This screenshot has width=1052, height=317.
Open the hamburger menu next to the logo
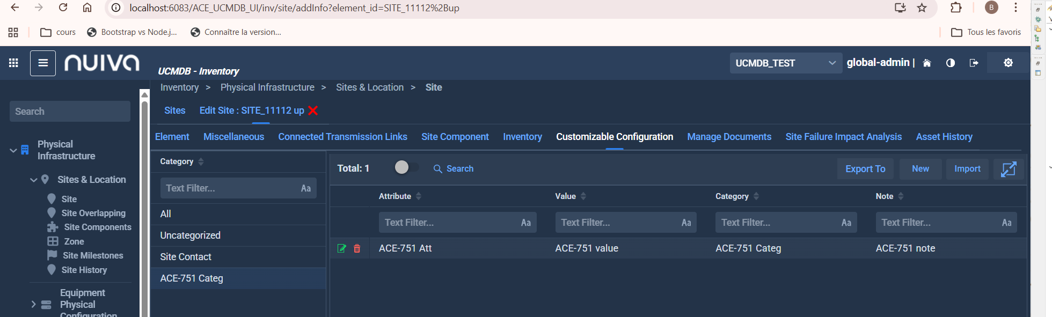coord(43,63)
